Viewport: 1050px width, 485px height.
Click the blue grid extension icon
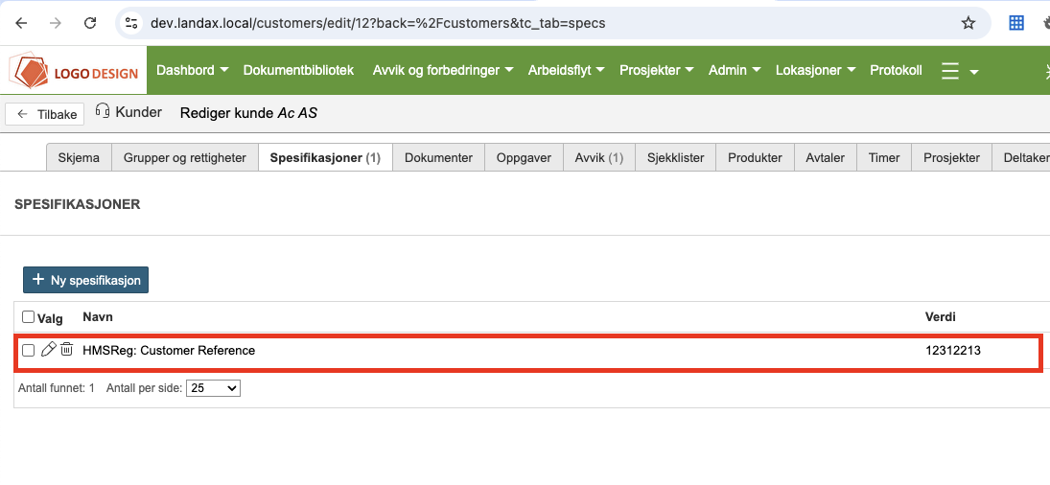pyautogui.click(x=1016, y=22)
